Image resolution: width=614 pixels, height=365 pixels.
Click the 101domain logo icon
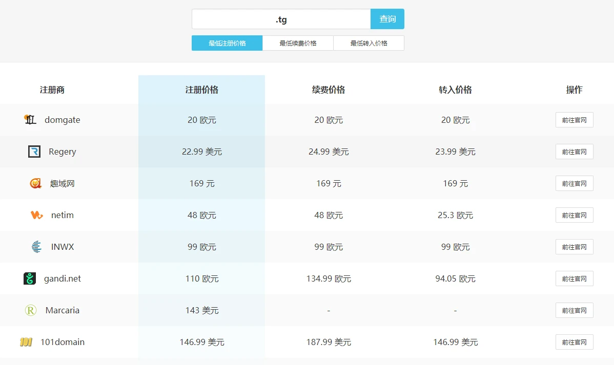point(26,342)
